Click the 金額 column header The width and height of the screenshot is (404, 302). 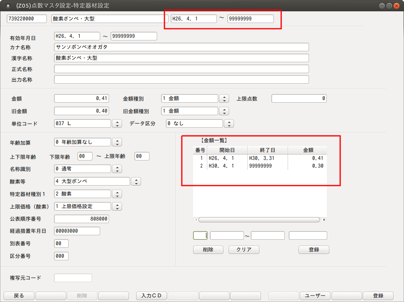click(308, 150)
